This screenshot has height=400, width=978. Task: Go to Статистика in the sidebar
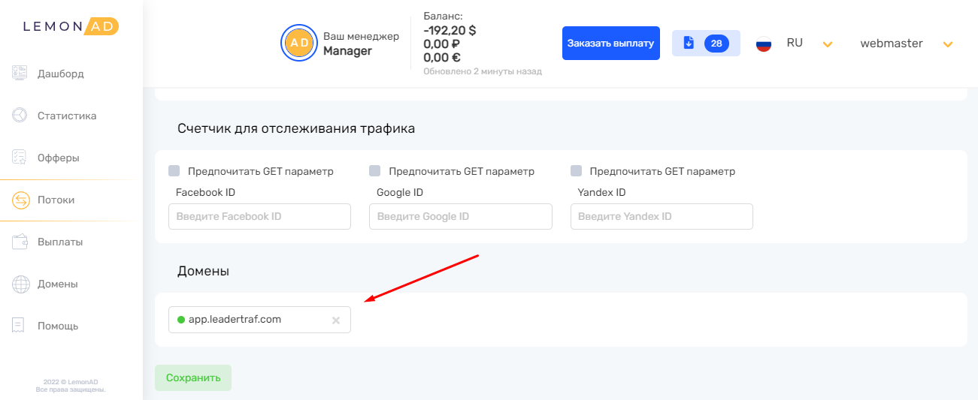(x=67, y=116)
